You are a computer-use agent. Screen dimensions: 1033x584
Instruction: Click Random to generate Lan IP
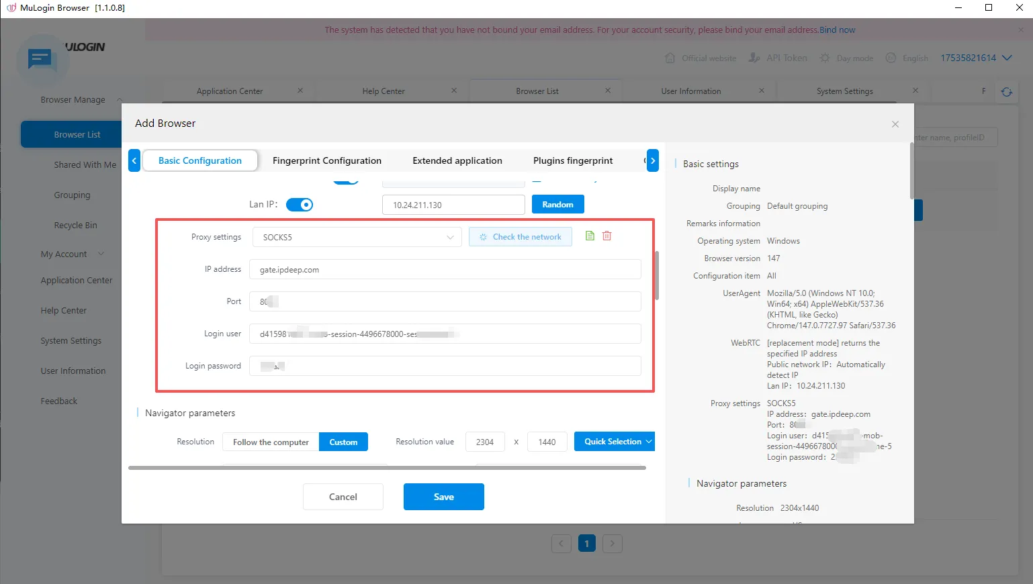558,204
